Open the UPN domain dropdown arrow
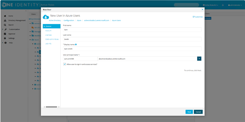Screen dimensions: 245x122 point(199,59)
